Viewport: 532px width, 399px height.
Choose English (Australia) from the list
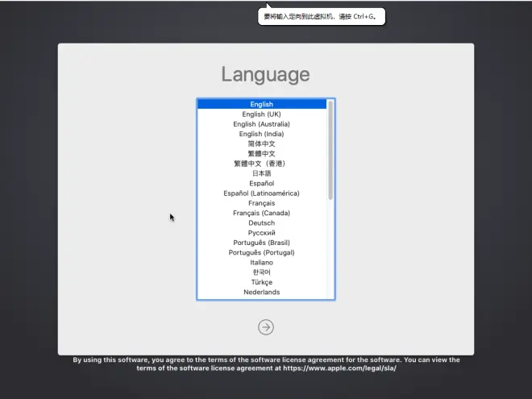click(x=261, y=124)
